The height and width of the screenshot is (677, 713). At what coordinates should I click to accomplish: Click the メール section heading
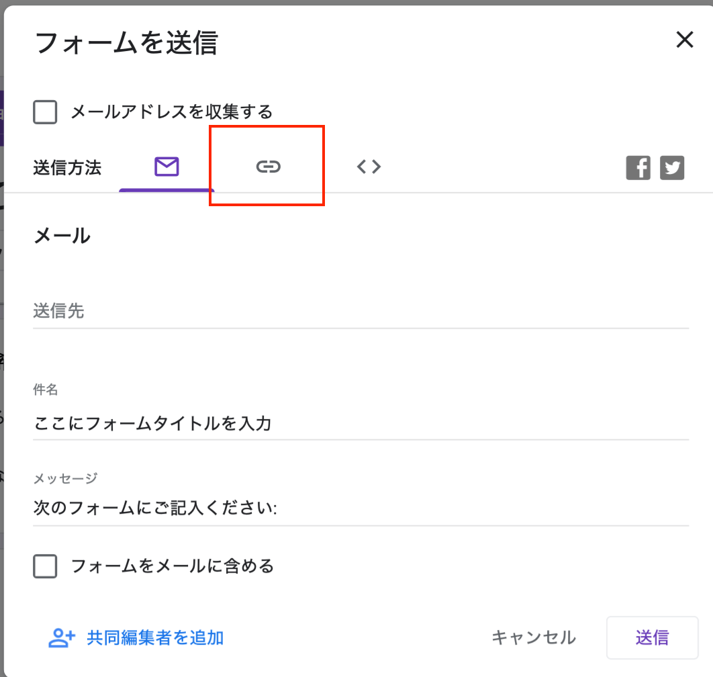click(62, 236)
